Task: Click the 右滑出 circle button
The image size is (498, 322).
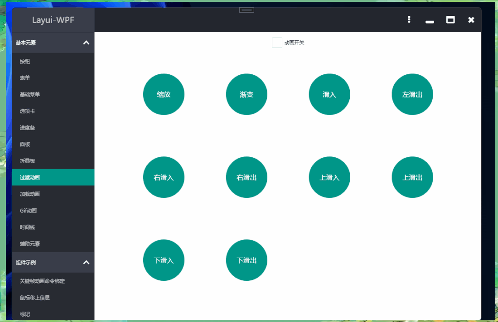Action: point(247,177)
